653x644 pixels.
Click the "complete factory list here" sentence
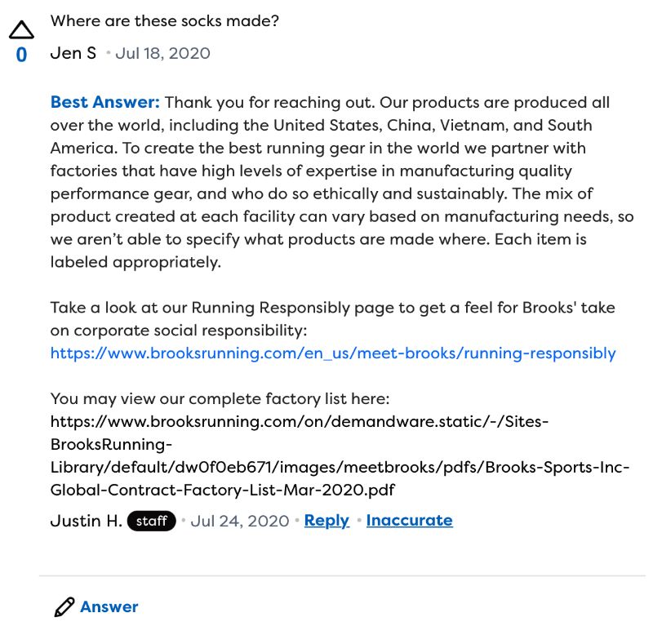pyautogui.click(x=220, y=398)
